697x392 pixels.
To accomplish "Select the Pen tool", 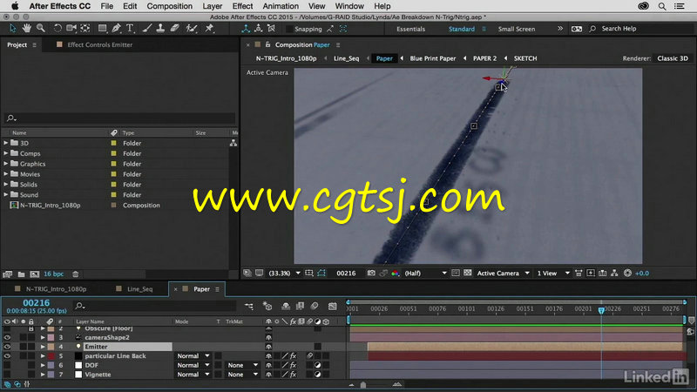I will pos(116,29).
